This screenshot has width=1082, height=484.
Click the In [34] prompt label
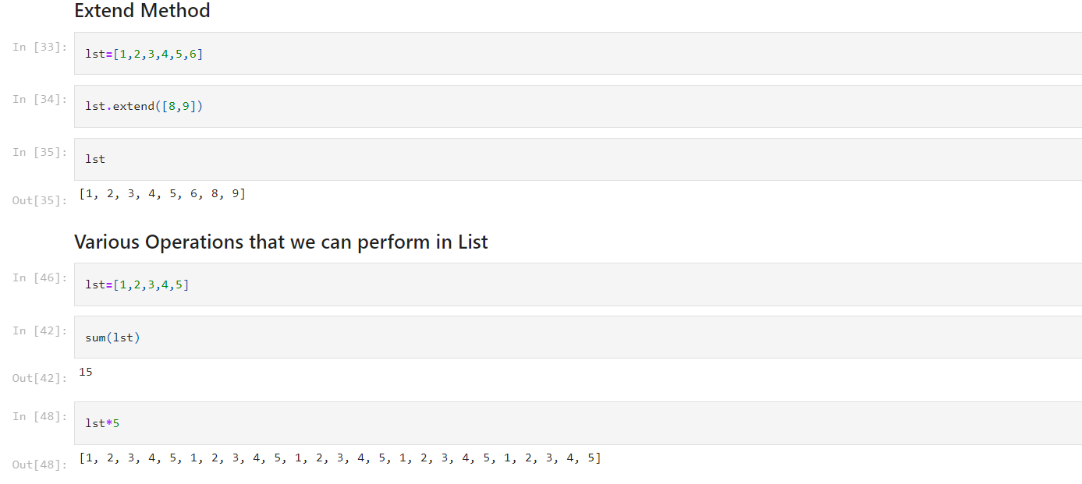coord(40,99)
